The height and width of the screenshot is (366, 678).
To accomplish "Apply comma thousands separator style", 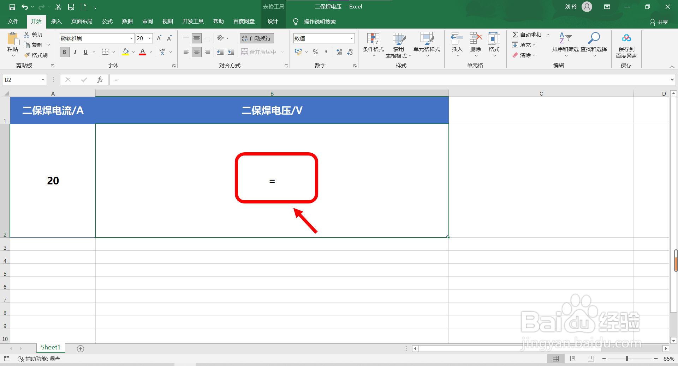I will coord(326,52).
